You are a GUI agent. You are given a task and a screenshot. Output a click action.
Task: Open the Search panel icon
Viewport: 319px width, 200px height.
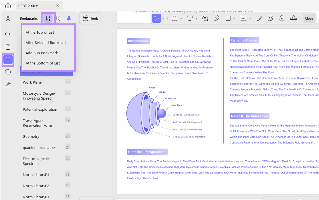tap(8, 34)
